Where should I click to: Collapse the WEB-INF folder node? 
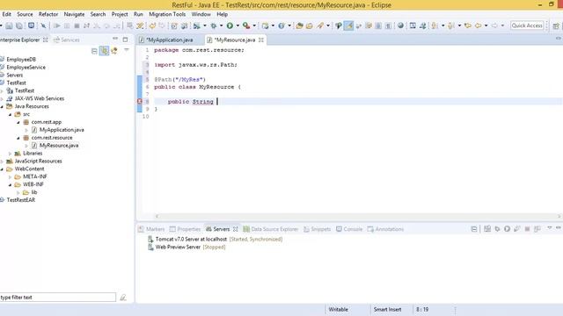pos(10,185)
